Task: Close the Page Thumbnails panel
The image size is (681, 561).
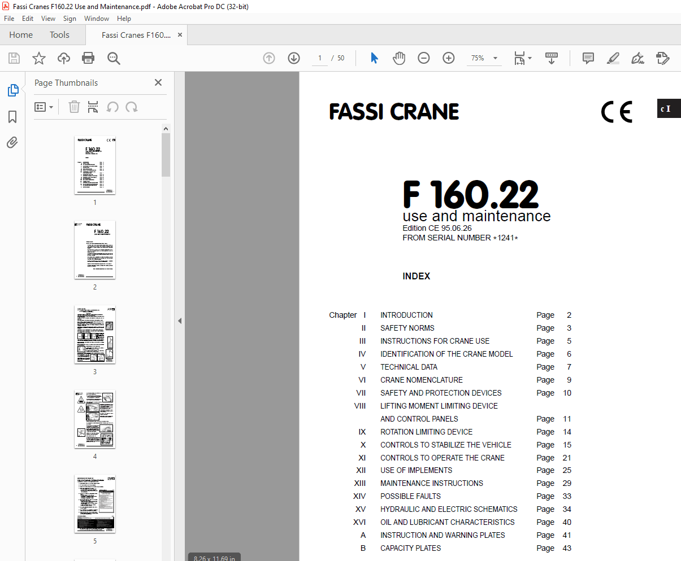Action: [158, 82]
